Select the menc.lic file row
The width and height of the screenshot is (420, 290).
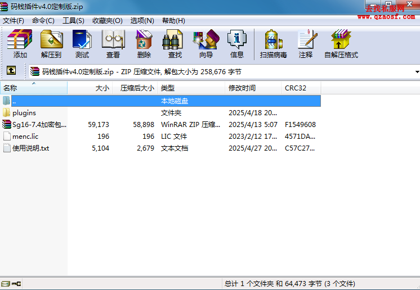point(25,137)
